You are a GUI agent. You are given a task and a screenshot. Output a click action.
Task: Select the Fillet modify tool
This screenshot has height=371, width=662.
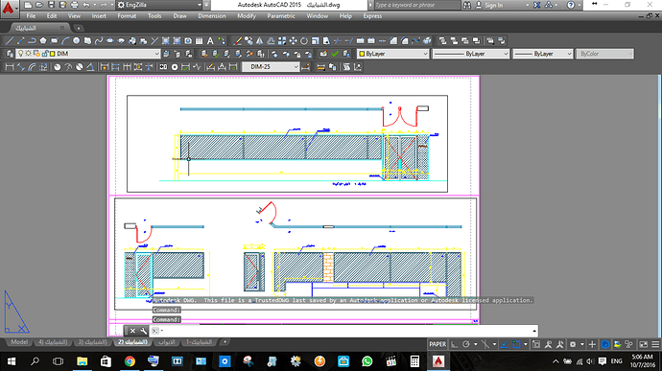pyautogui.click(x=405, y=41)
